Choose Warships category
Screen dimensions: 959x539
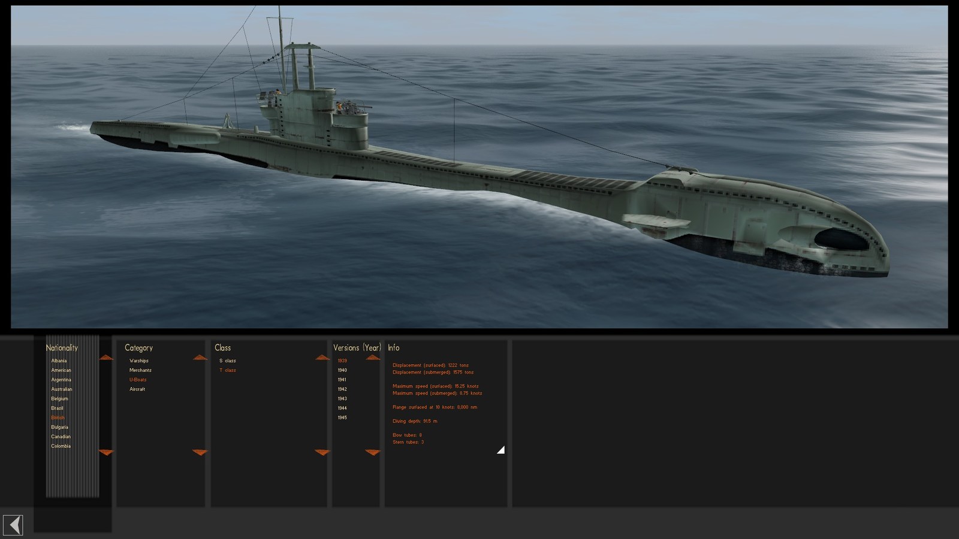point(139,361)
